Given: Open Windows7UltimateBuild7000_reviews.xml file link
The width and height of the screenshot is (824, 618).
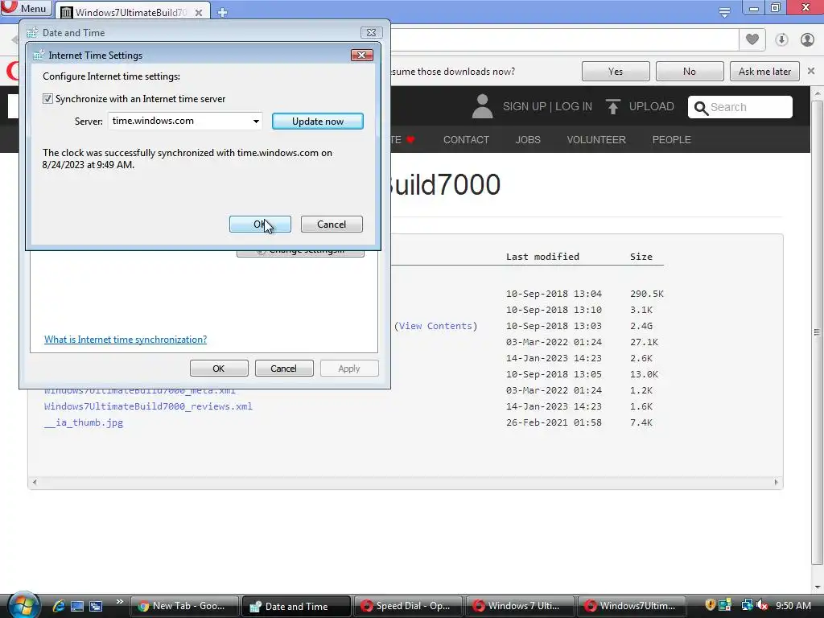Looking at the screenshot, I should (x=148, y=406).
